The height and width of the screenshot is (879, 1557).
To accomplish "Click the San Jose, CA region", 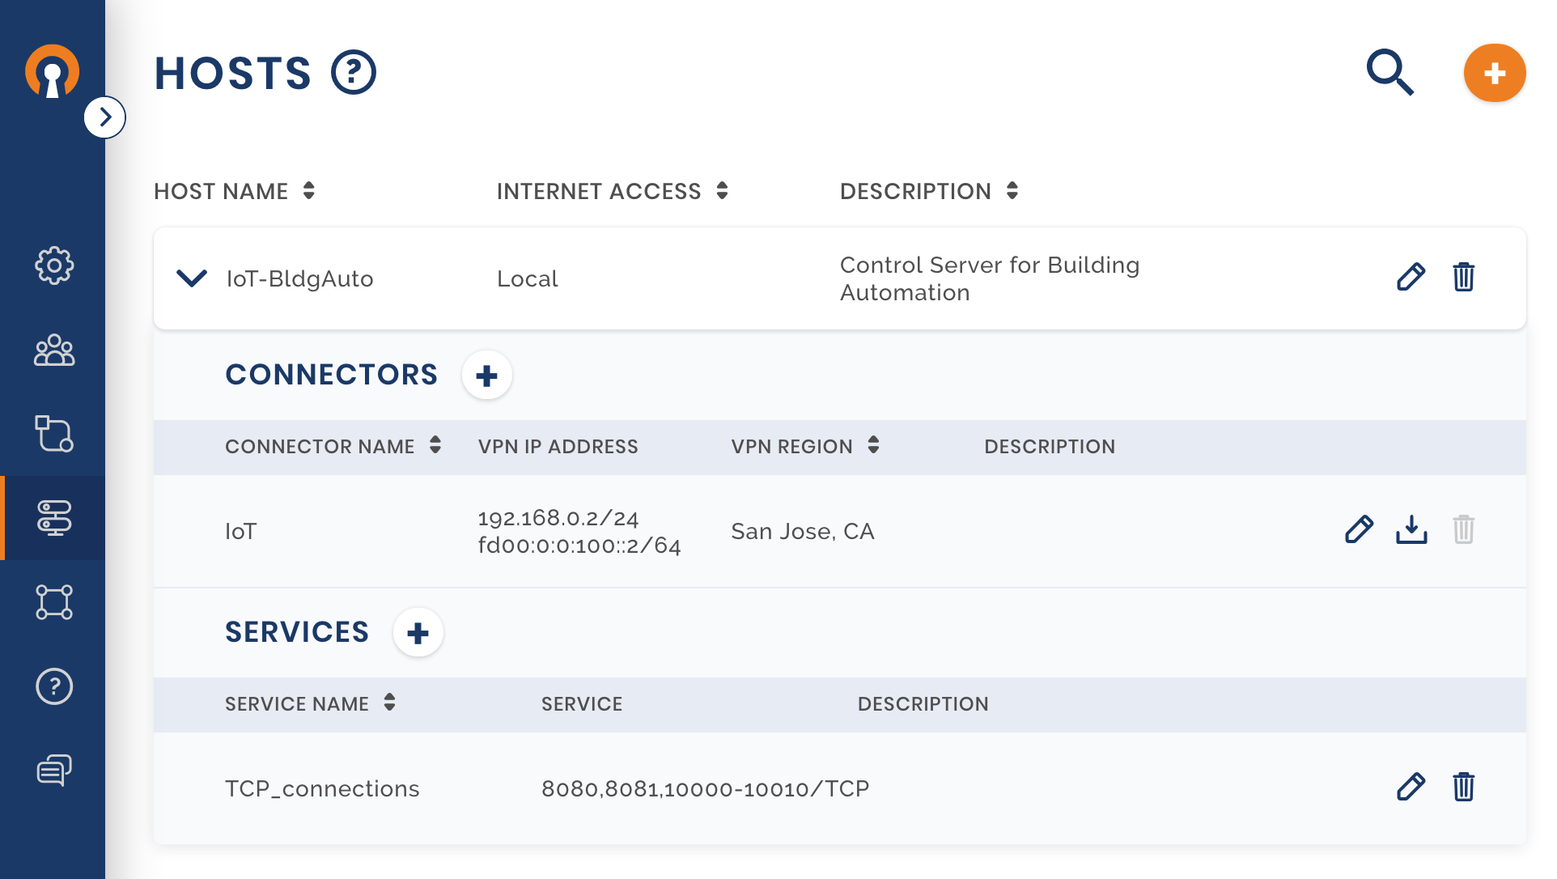I will pyautogui.click(x=803, y=531).
